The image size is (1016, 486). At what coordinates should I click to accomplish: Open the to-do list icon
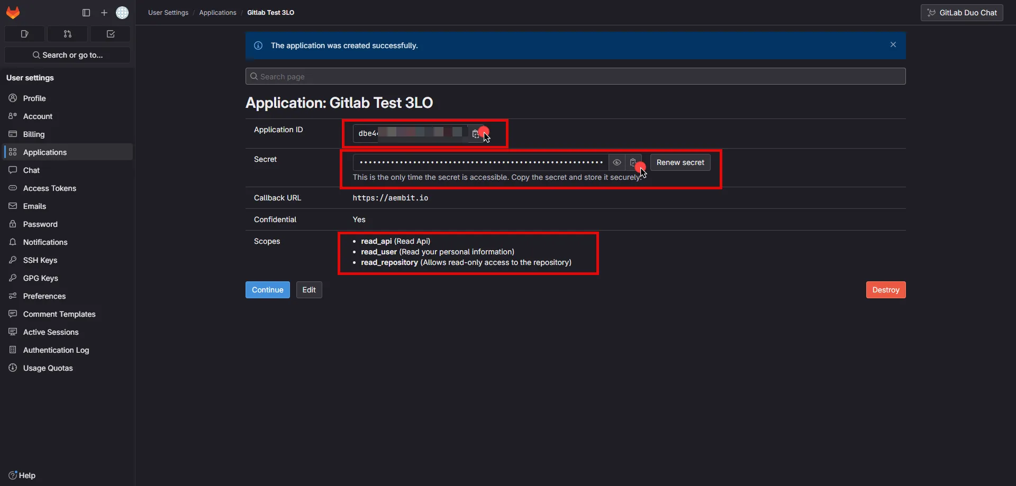tap(110, 34)
